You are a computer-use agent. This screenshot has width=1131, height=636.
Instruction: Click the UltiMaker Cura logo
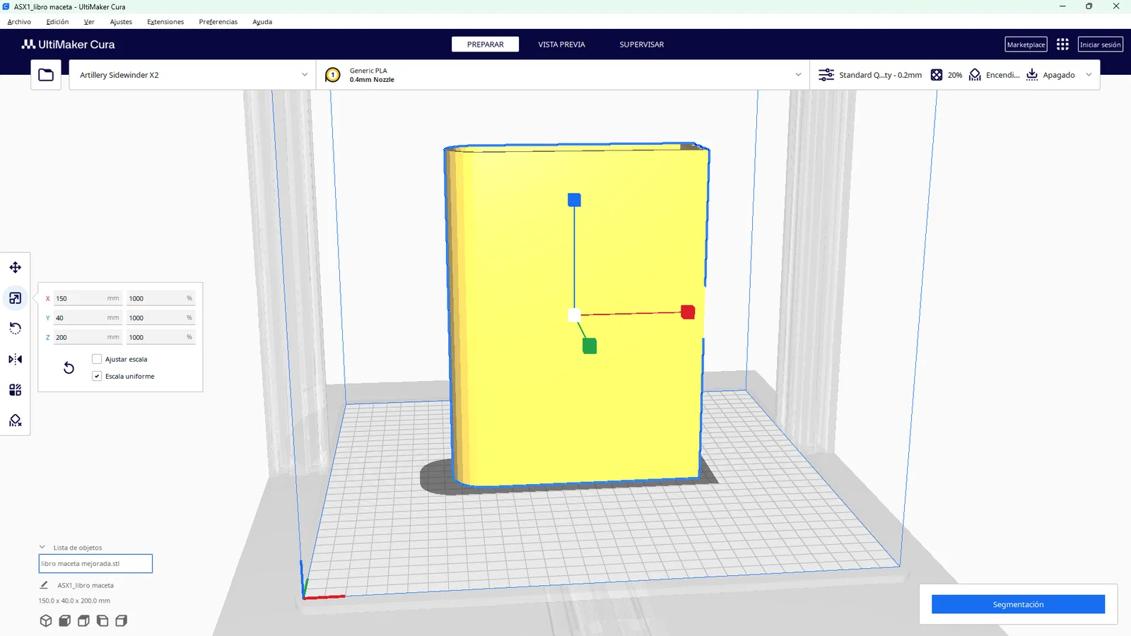pyautogui.click(x=68, y=45)
